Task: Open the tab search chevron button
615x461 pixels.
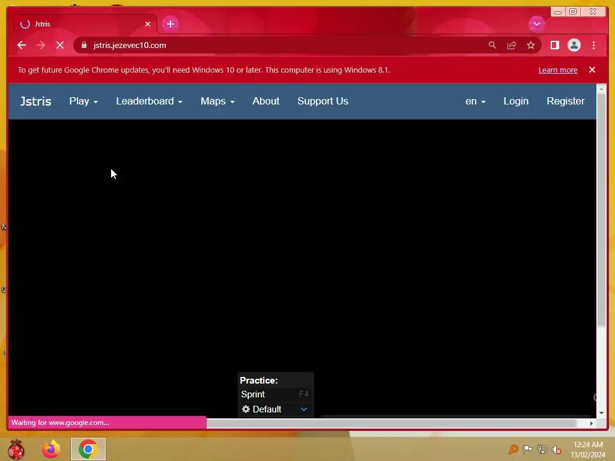Action: tap(536, 24)
